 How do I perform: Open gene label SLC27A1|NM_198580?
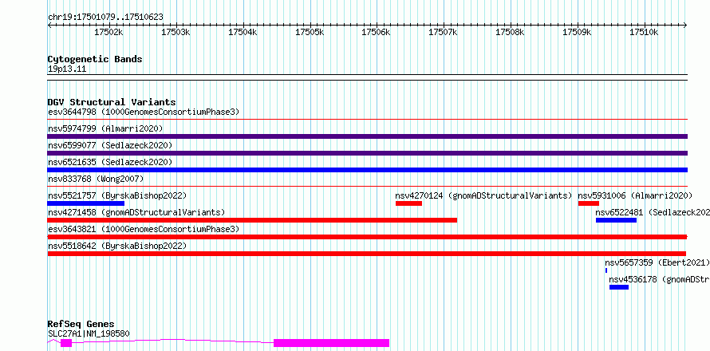pyautogui.click(x=89, y=334)
